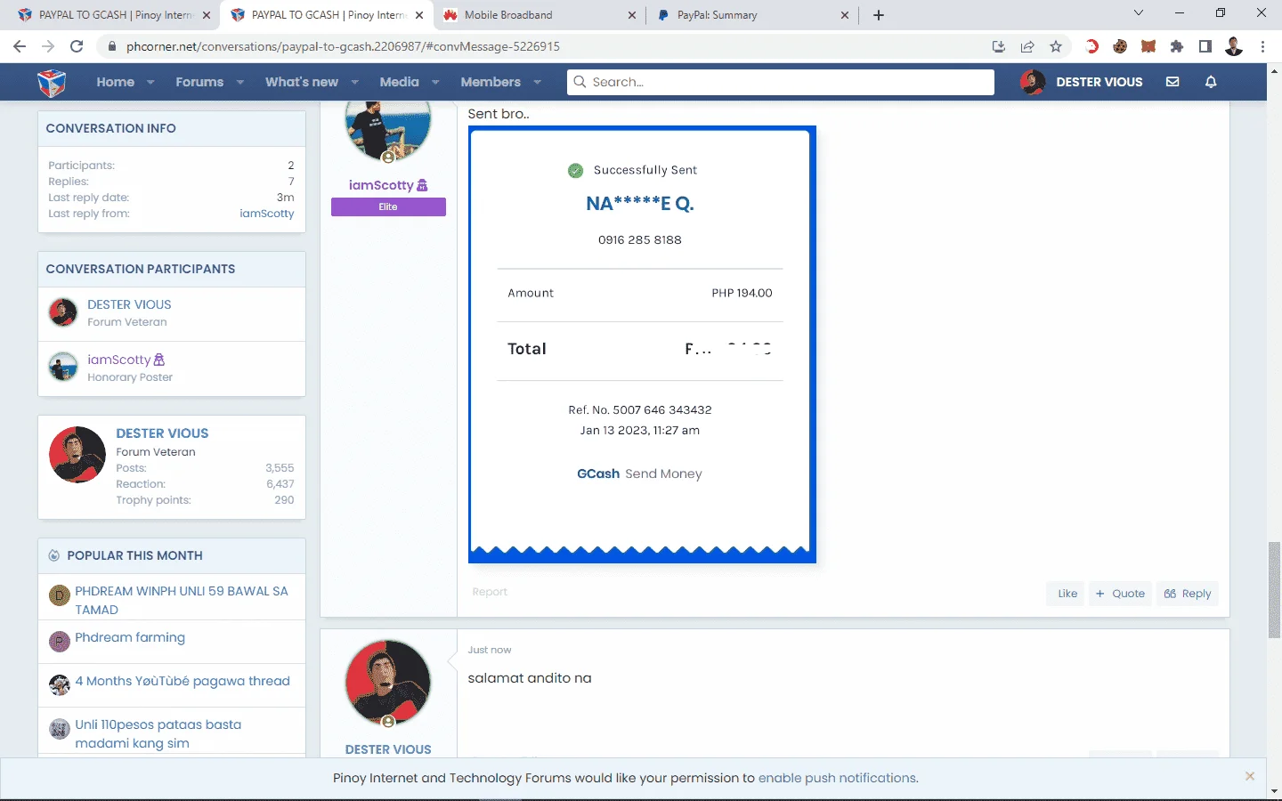Open Phdream farming thread
This screenshot has width=1282, height=801.
click(x=130, y=637)
